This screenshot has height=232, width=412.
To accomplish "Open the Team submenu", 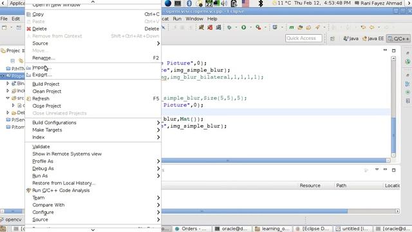I will point(93,198).
